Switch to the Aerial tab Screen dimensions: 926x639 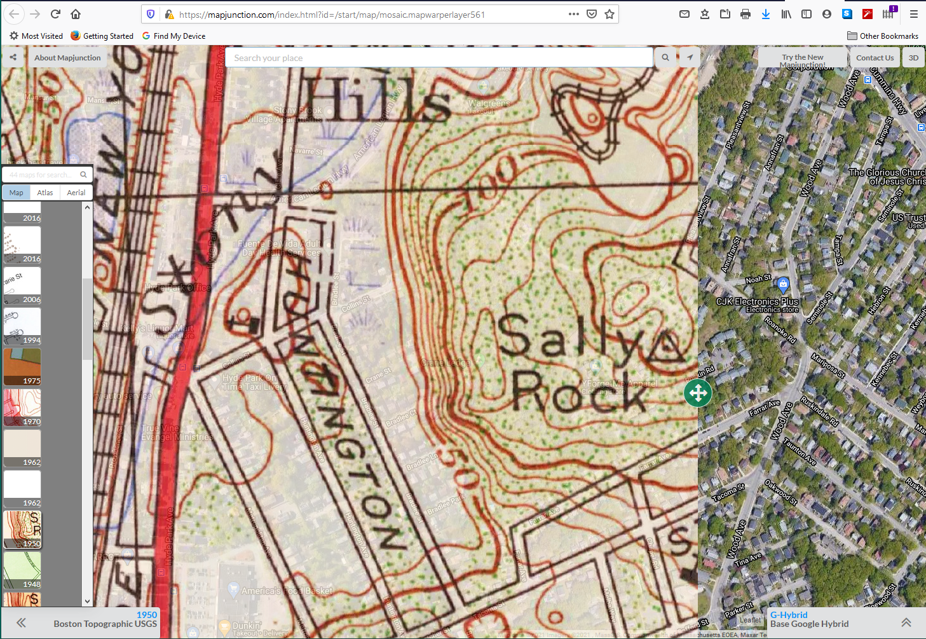(76, 192)
